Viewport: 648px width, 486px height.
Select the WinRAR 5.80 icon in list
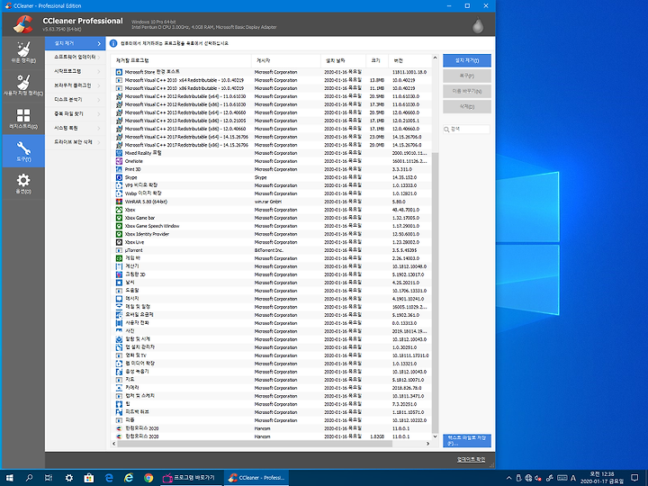click(x=119, y=202)
